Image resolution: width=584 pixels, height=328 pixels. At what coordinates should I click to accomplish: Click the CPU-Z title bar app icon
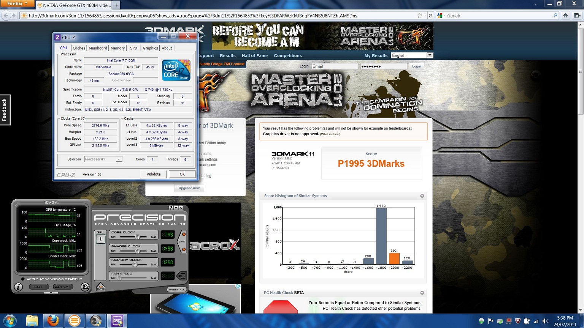pyautogui.click(x=57, y=37)
